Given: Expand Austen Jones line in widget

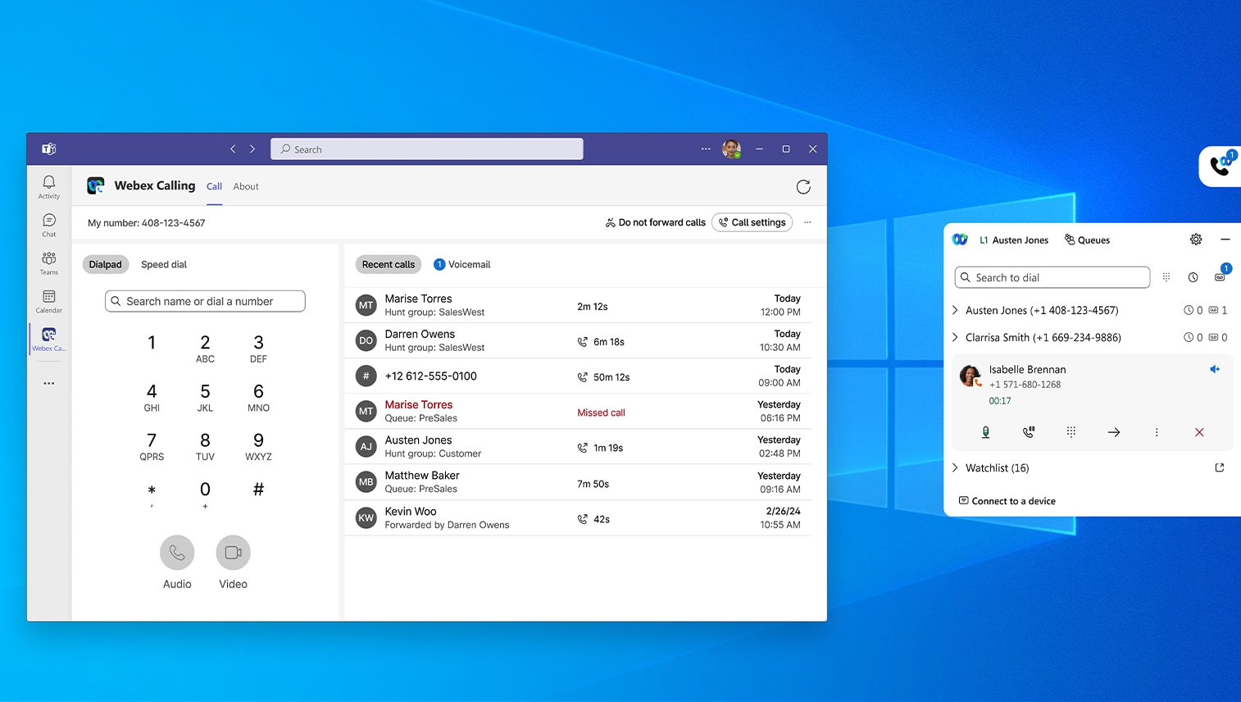Looking at the screenshot, I should point(955,310).
